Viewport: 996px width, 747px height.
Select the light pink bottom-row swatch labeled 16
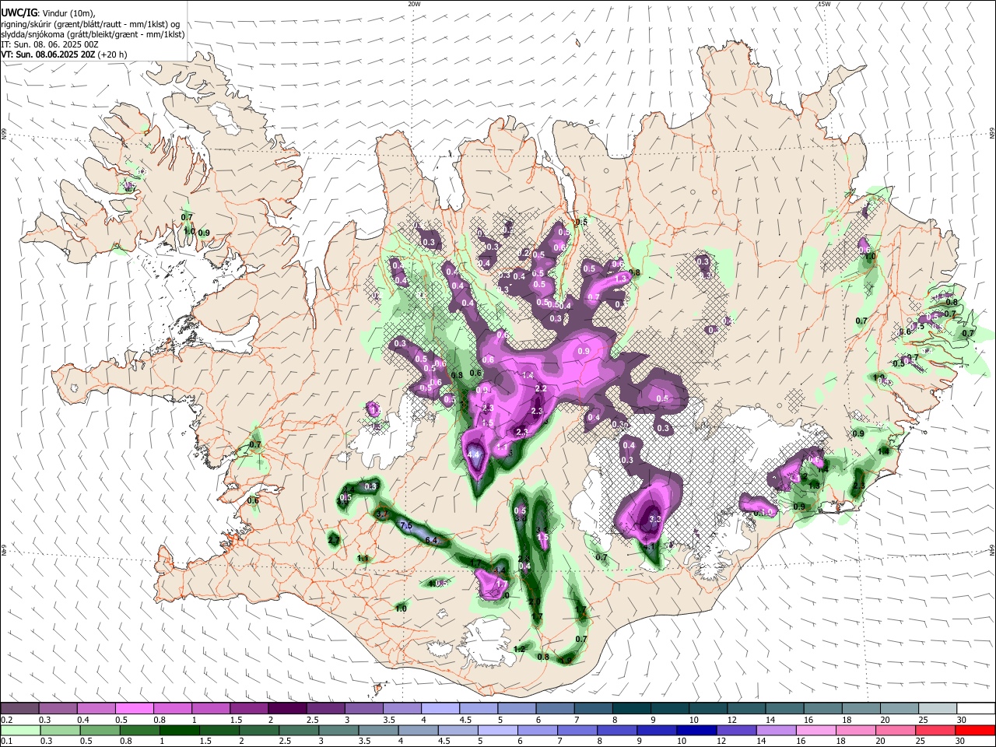point(815,730)
